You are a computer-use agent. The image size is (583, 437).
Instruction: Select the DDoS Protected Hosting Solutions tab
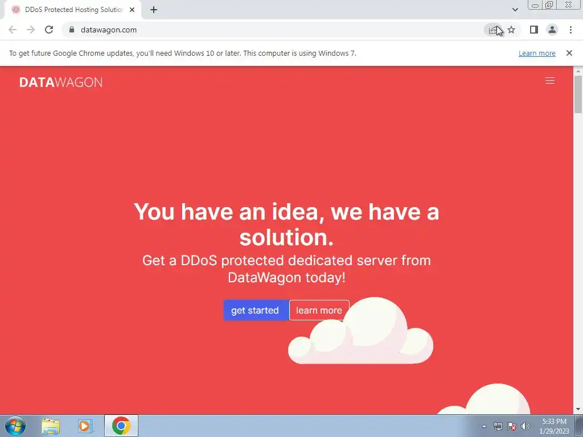pyautogui.click(x=73, y=10)
